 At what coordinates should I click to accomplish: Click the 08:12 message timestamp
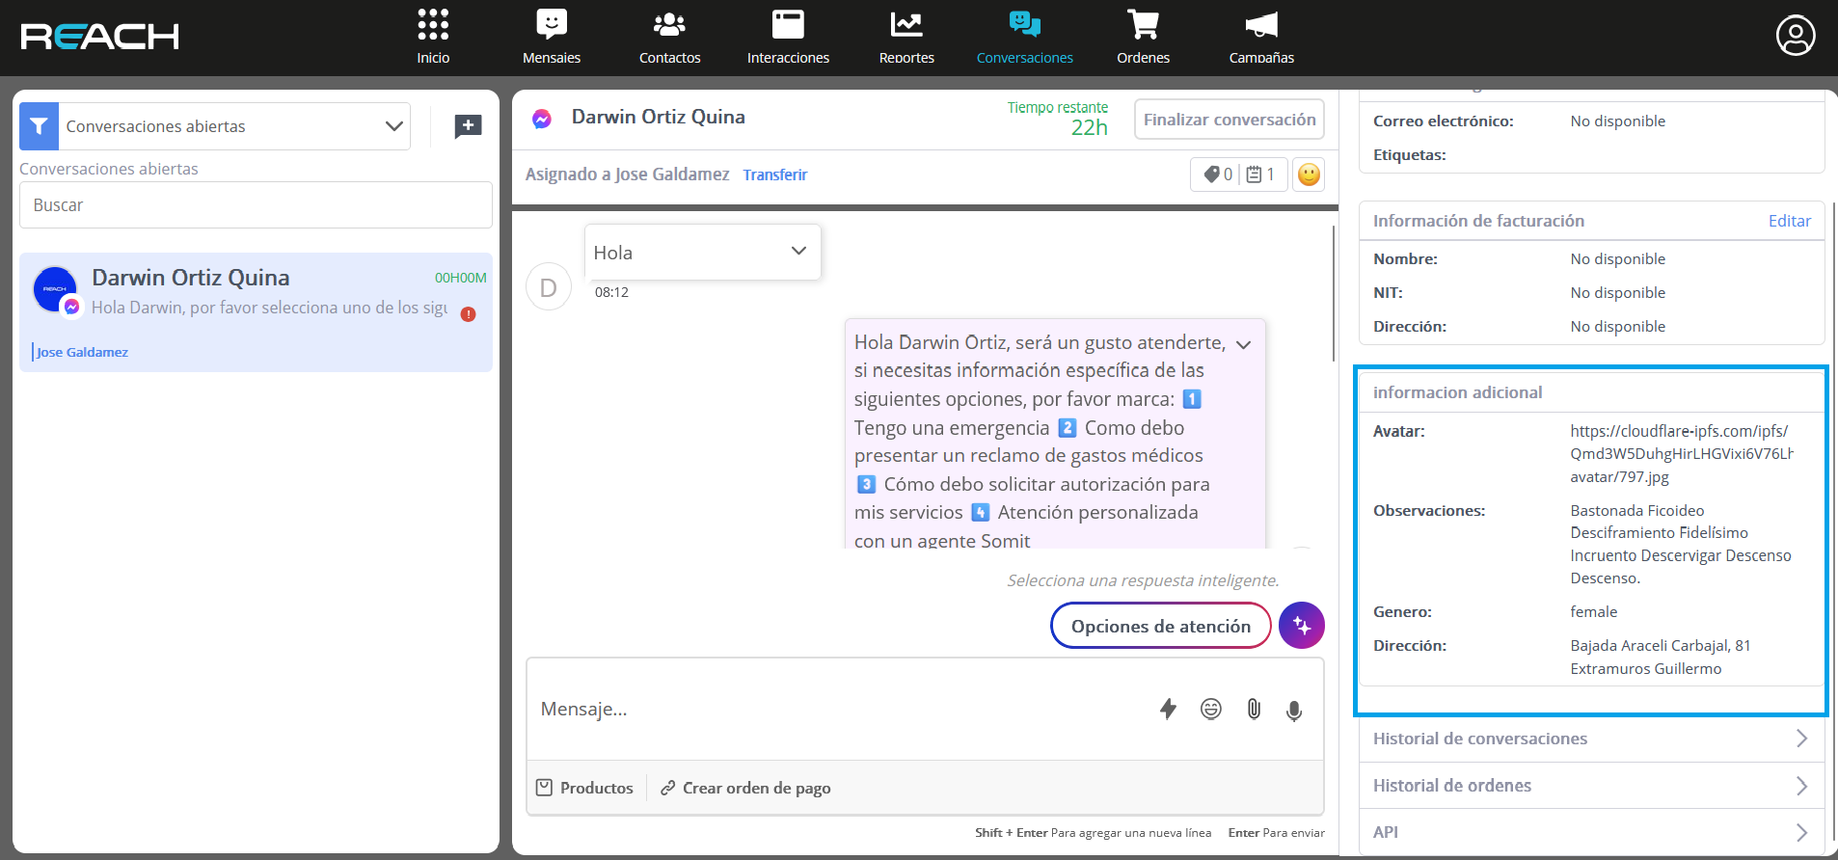(611, 292)
